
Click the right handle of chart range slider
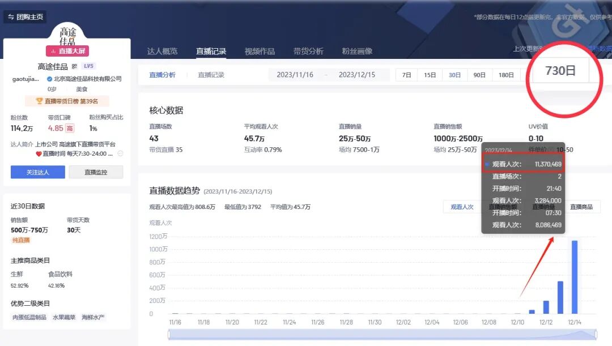(596, 334)
